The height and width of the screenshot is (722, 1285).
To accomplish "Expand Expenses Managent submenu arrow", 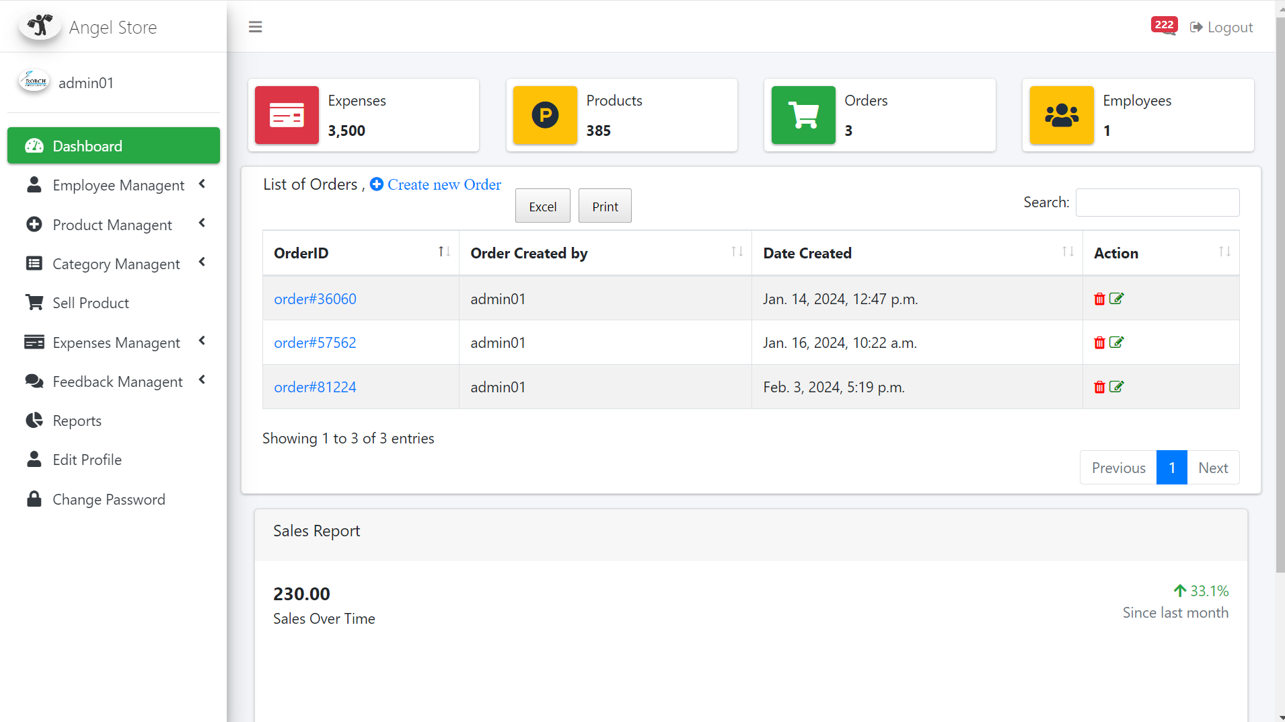I will [202, 340].
